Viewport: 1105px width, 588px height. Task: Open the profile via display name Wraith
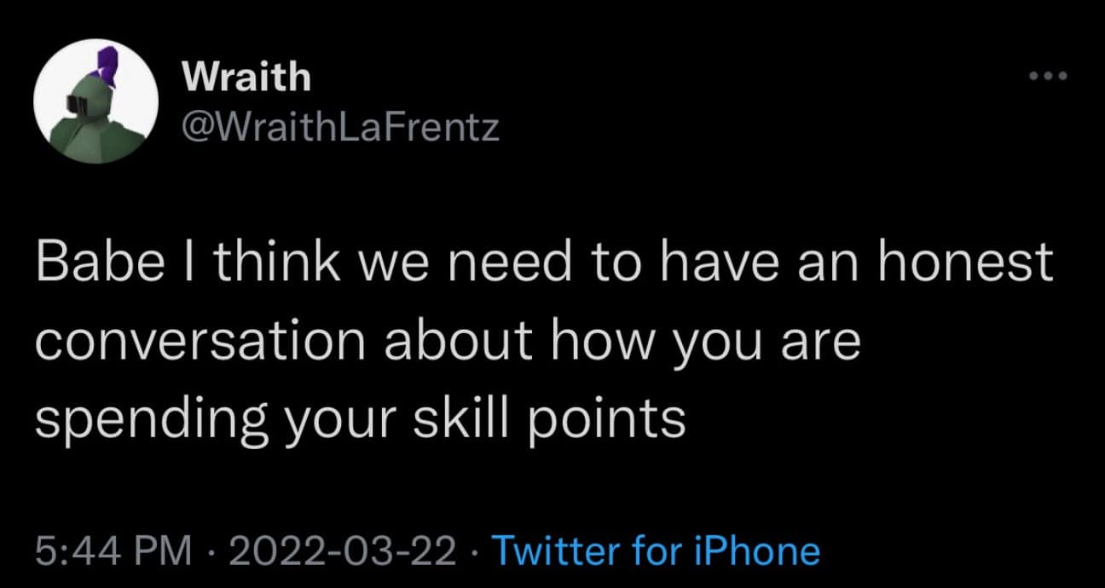(247, 78)
